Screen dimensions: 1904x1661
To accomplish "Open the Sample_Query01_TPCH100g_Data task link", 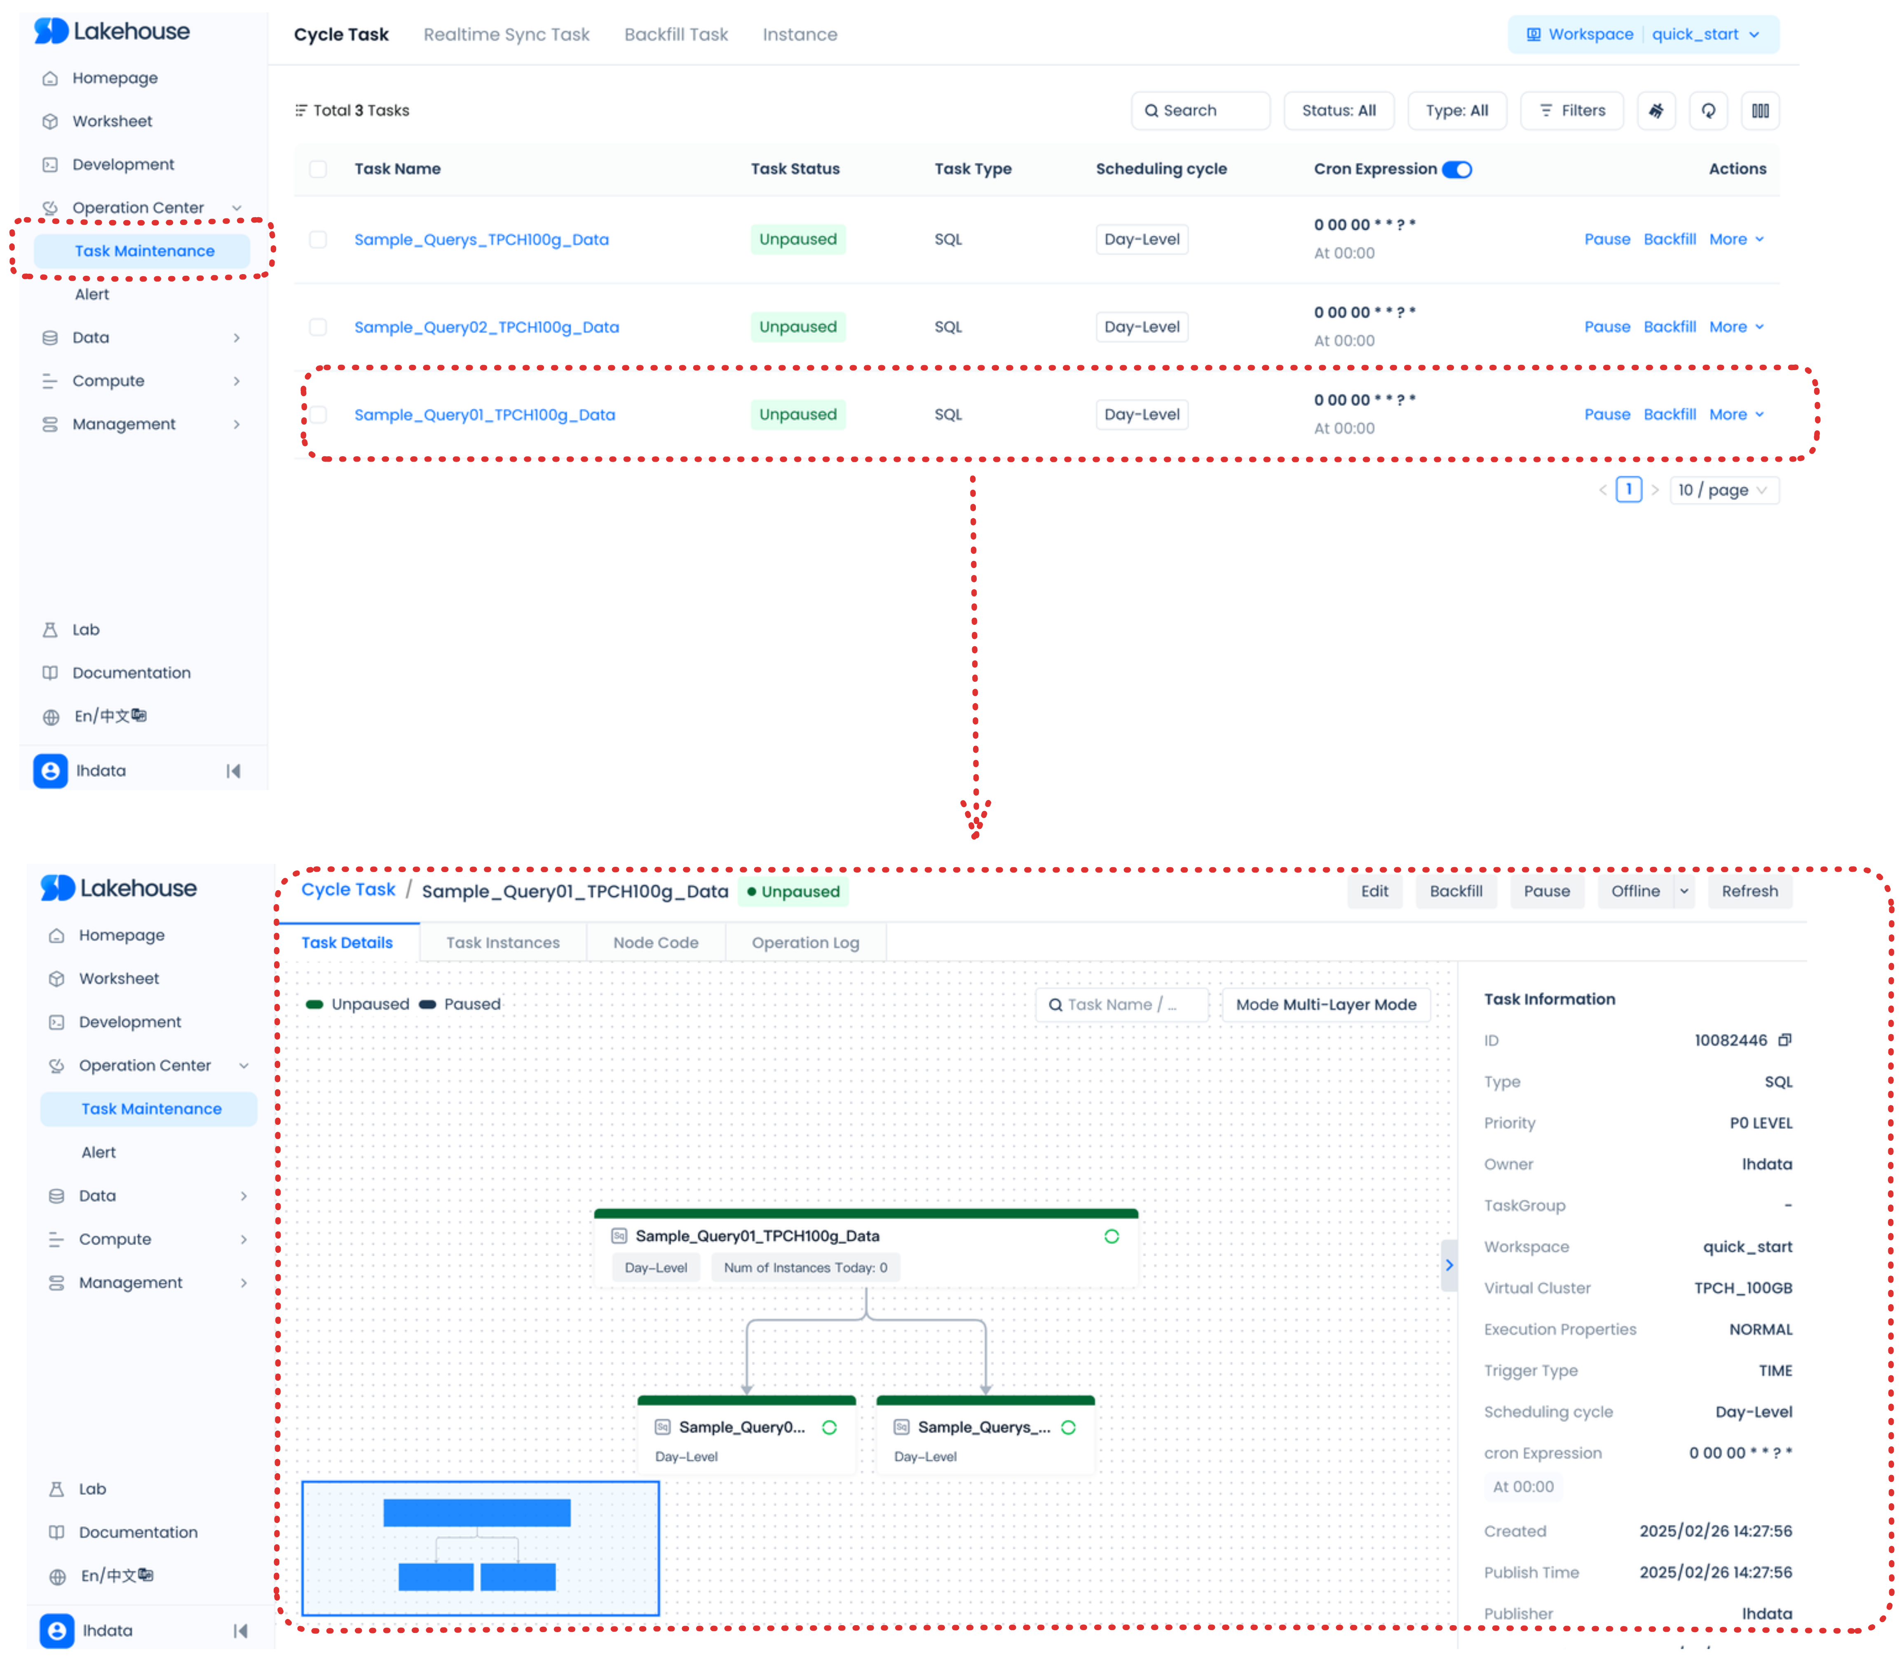I will tap(484, 414).
